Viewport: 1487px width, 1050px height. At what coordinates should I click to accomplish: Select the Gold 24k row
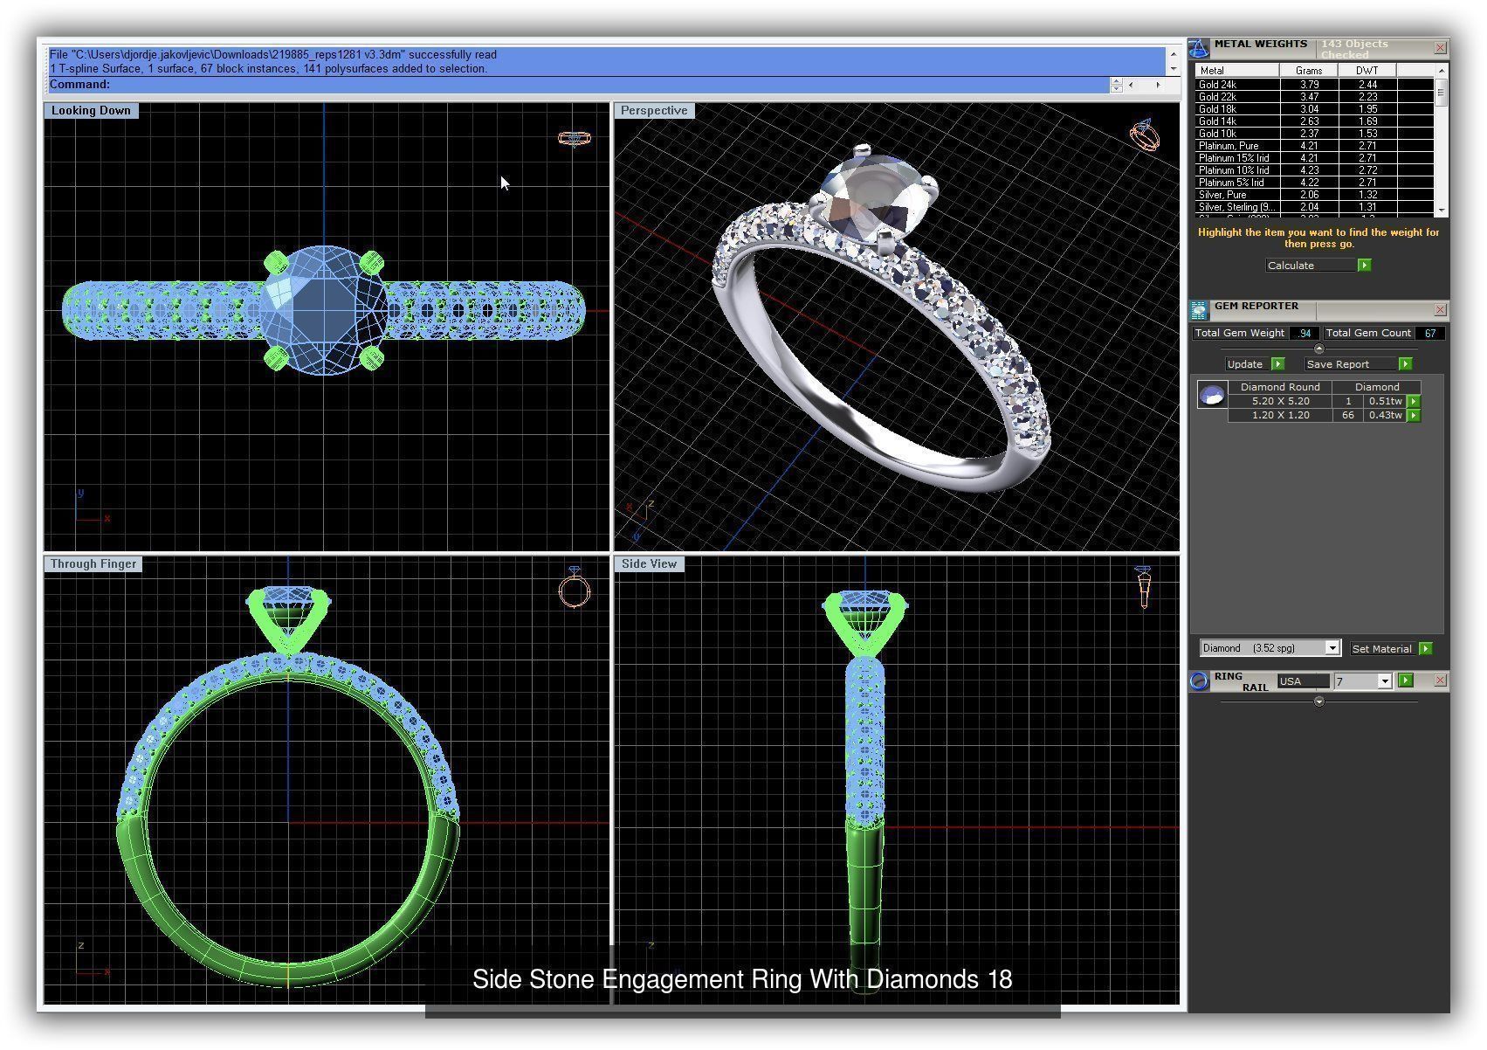tap(1314, 85)
